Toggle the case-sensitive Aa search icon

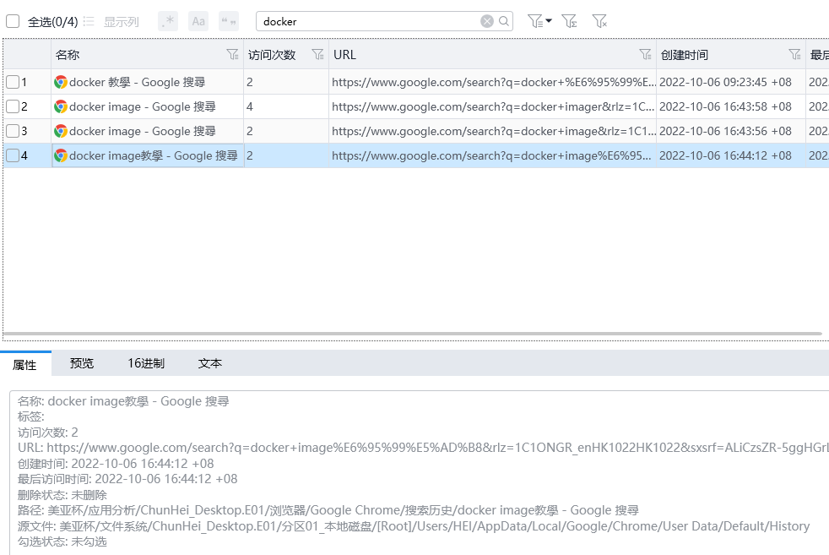(198, 21)
